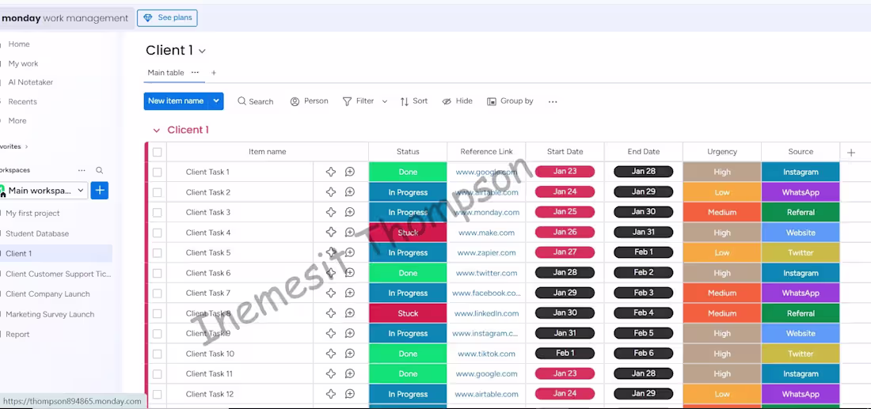Open www.zapier.com reference link
This screenshot has height=409, width=871.
pyautogui.click(x=486, y=252)
